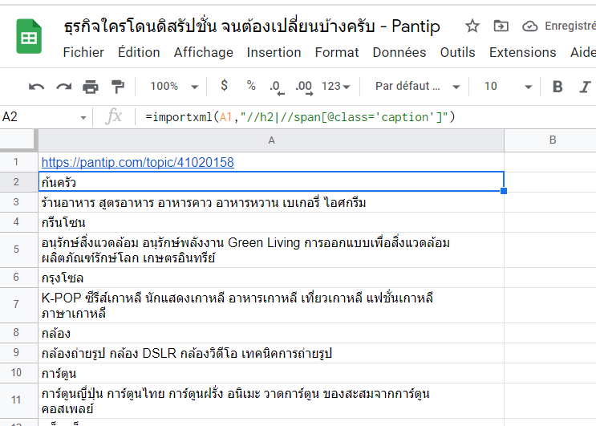Click the document title to rename
The height and width of the screenshot is (426, 596).
[x=252, y=26]
